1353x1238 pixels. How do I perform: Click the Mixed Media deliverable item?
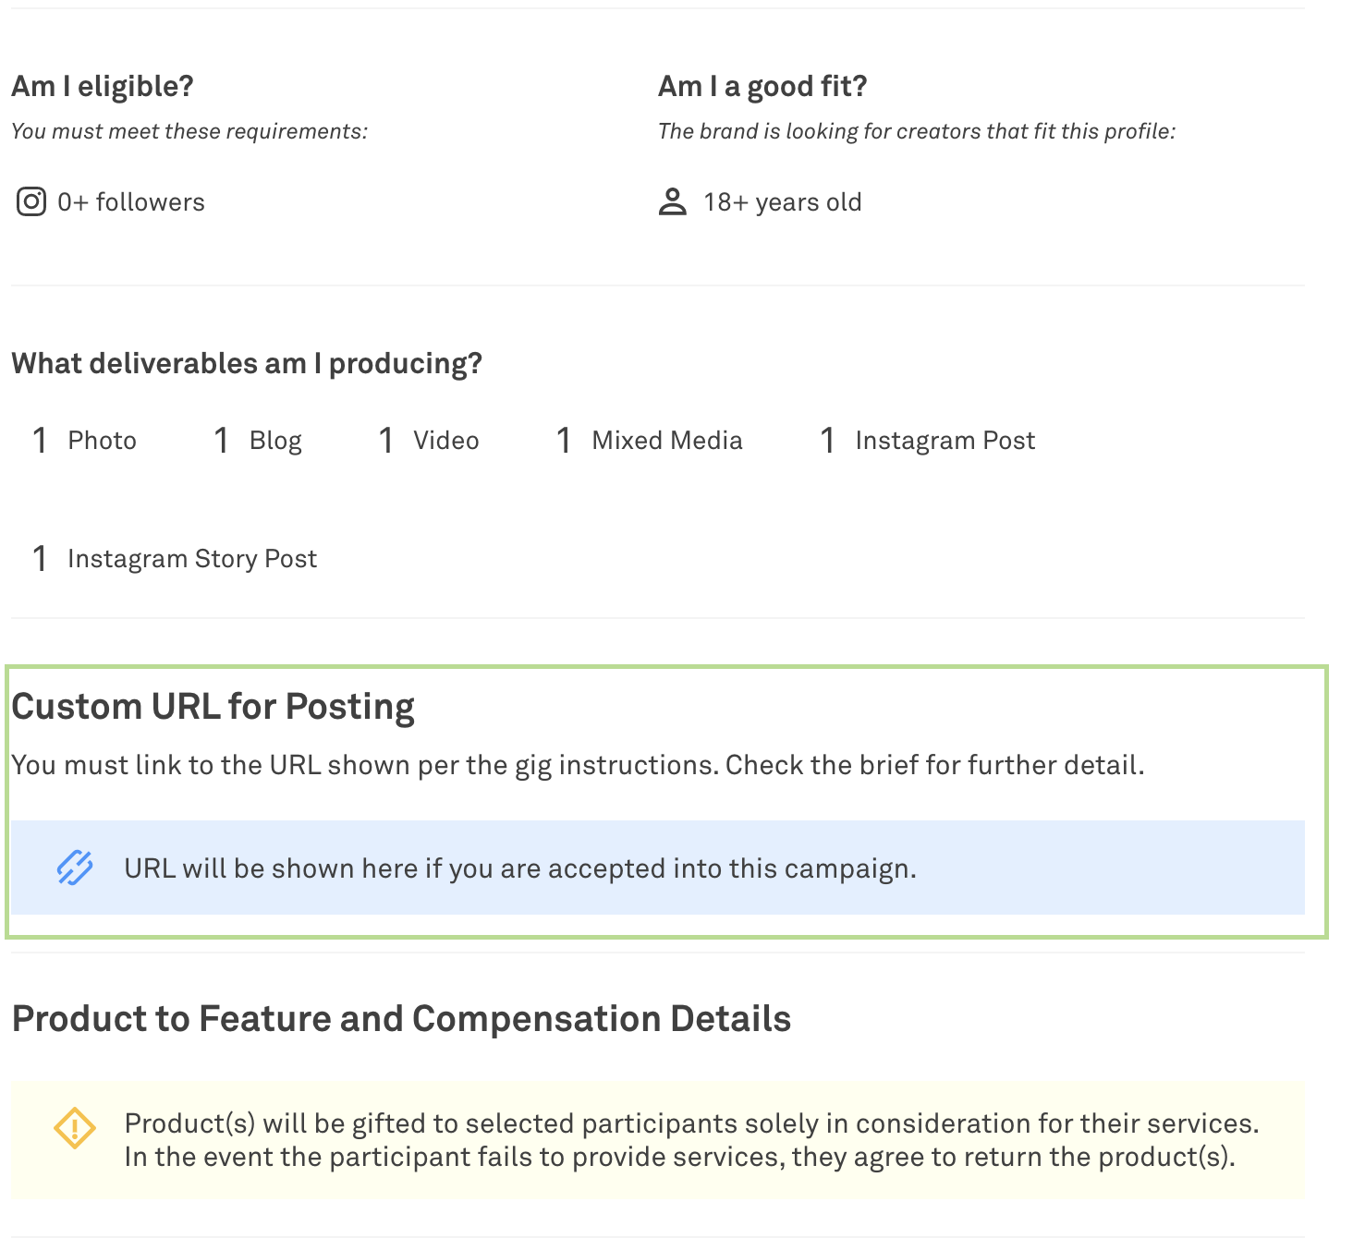[666, 440]
